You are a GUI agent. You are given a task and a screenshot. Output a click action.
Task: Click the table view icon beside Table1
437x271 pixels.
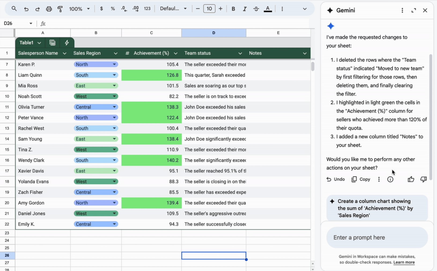(x=52, y=43)
